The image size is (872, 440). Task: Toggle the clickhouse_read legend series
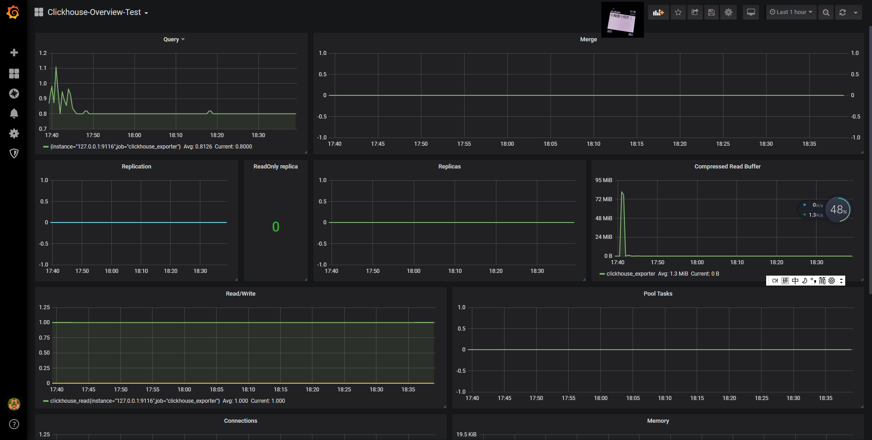point(135,401)
